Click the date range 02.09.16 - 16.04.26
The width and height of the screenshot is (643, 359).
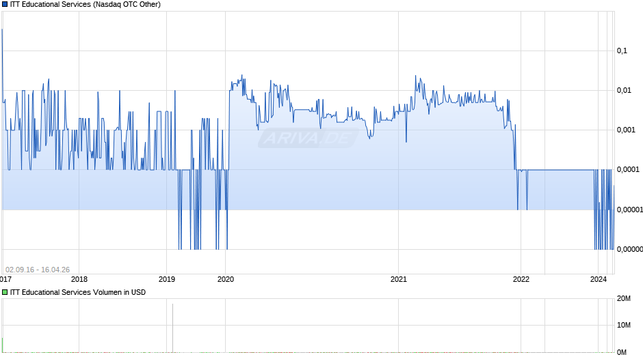(x=38, y=270)
